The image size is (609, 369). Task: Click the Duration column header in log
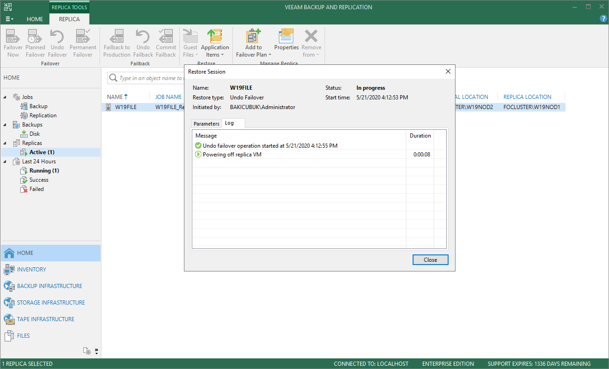click(x=420, y=136)
